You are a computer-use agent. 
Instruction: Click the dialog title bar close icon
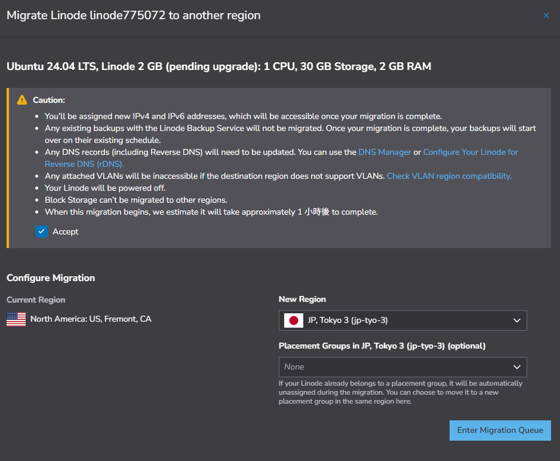[546, 16]
